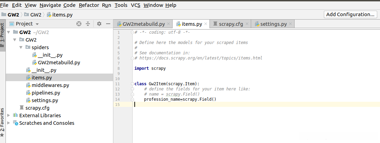
Task: Open the Tools menu
Action: click(x=121, y=5)
